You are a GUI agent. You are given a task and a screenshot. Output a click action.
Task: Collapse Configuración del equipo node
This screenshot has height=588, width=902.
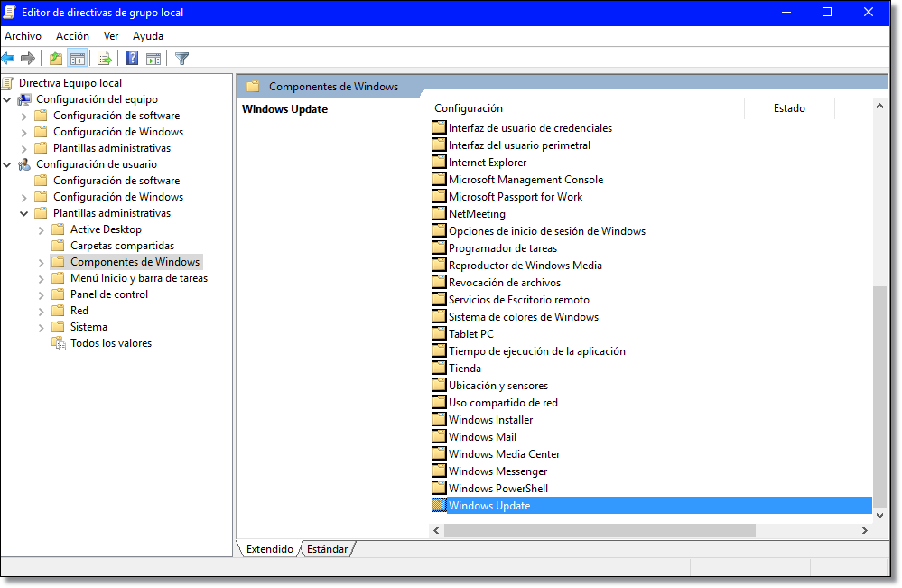[x=7, y=99]
